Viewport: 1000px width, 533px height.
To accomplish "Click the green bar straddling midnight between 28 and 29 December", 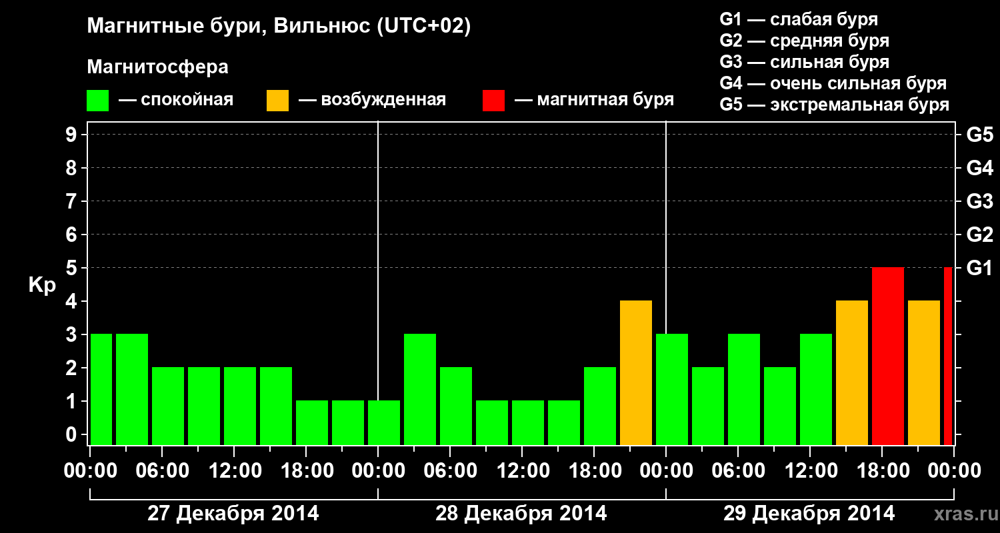I will click(672, 390).
